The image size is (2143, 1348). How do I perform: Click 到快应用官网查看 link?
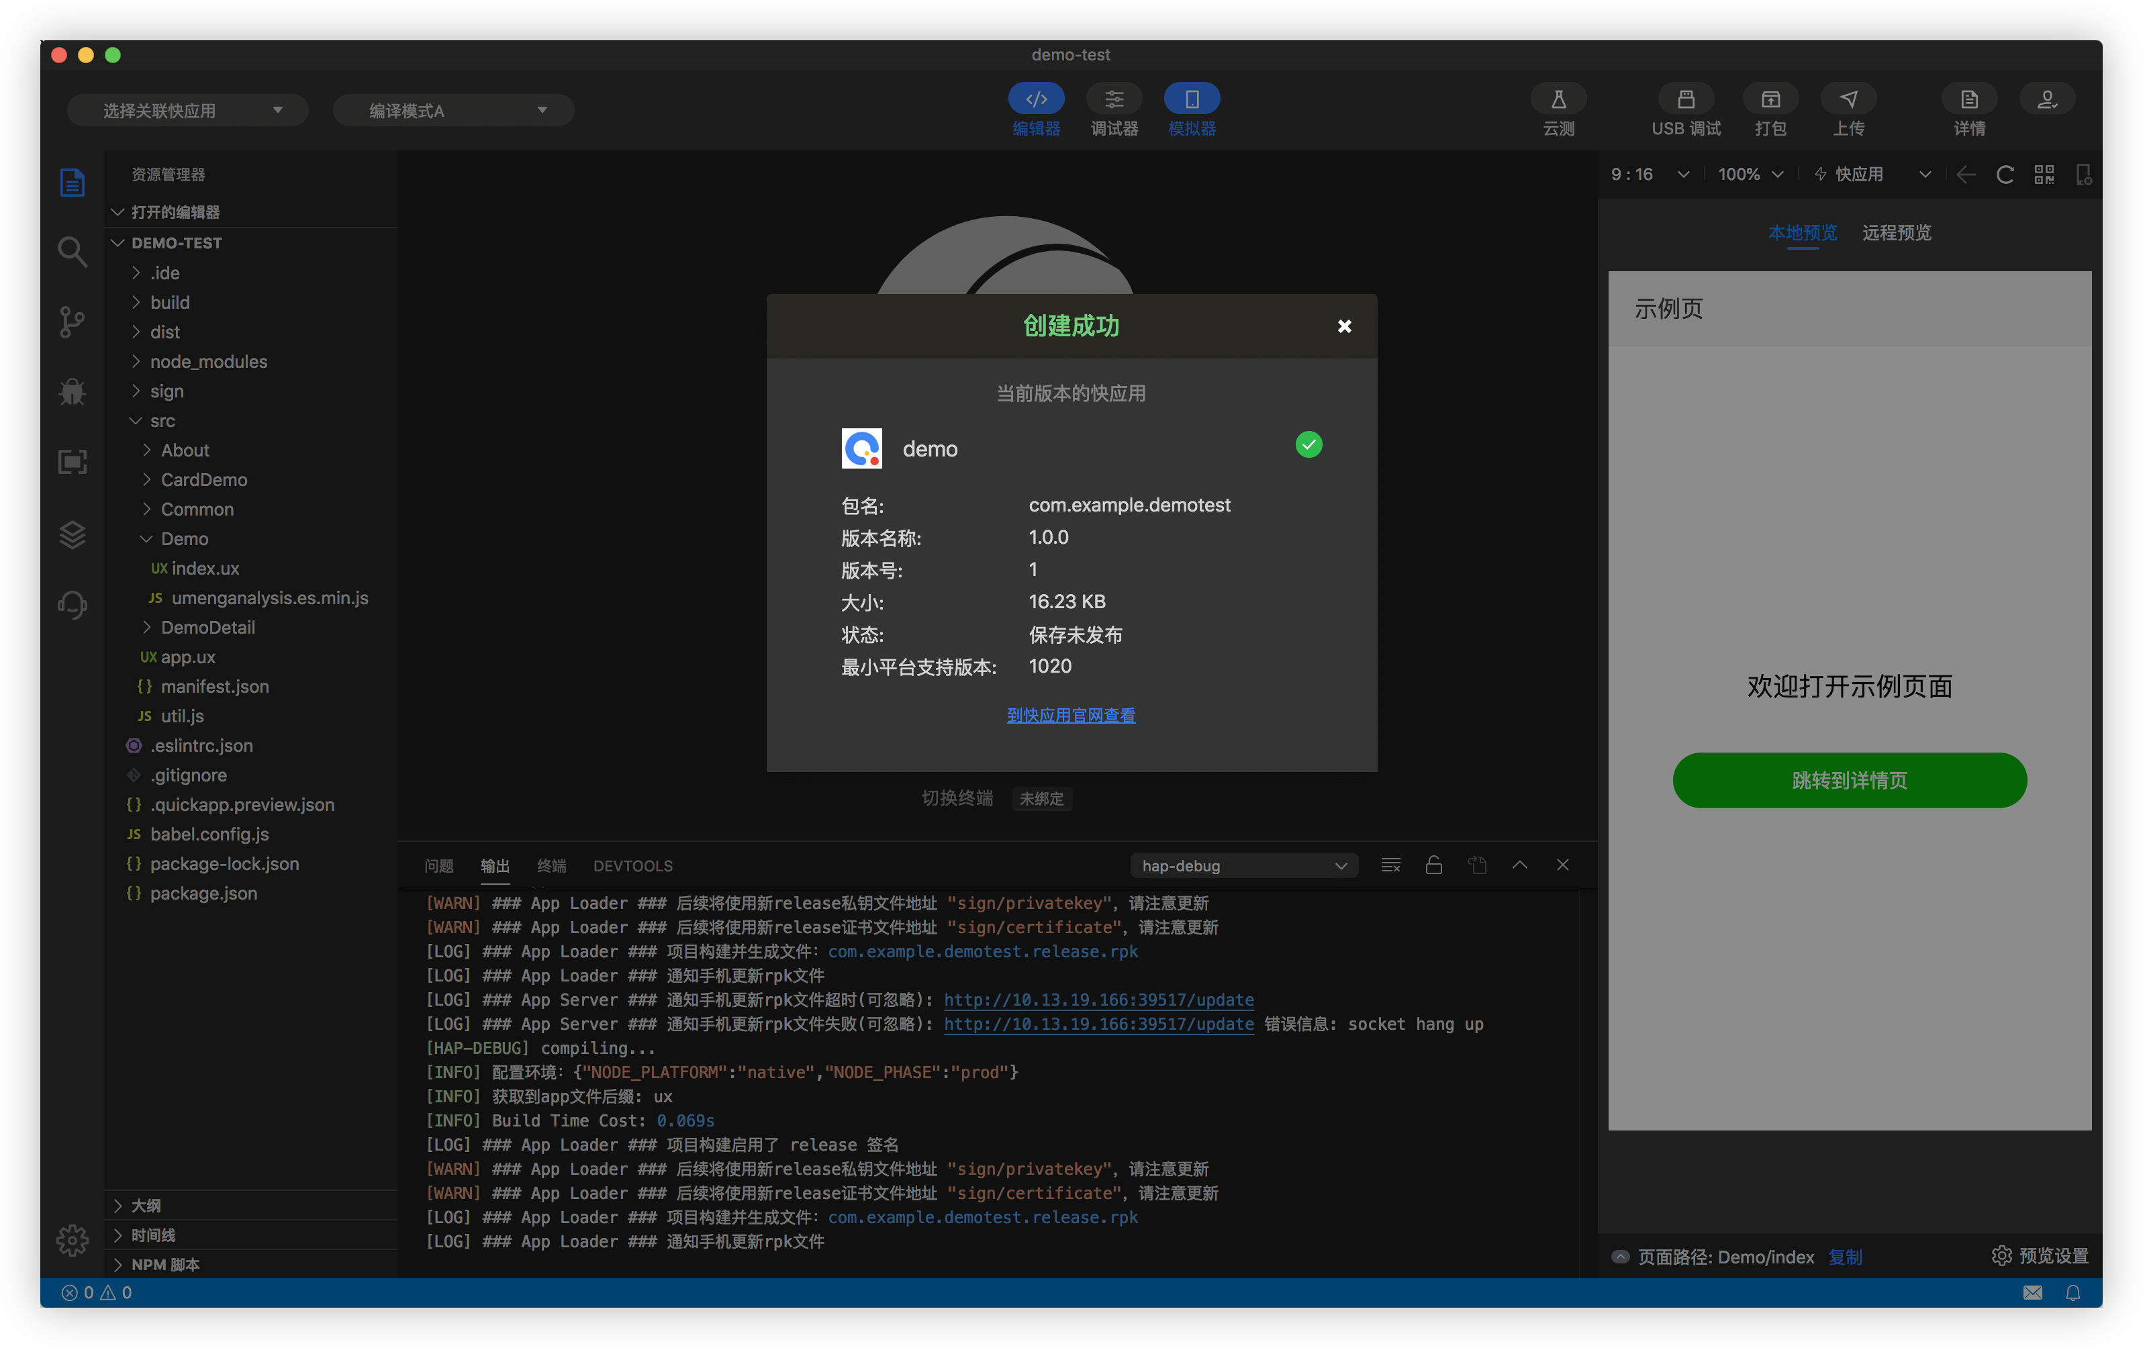coord(1069,716)
